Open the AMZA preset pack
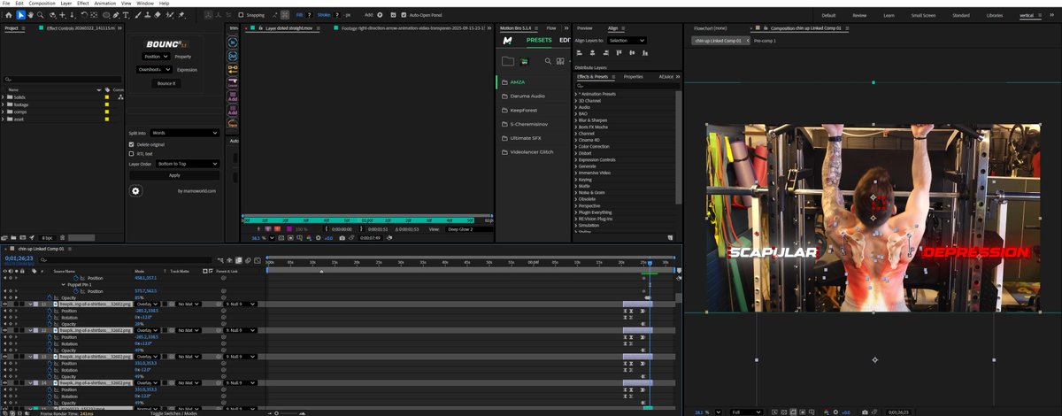The width and height of the screenshot is (1062, 416). pyautogui.click(x=518, y=82)
